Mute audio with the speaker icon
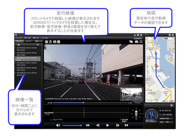 tap(58, 125)
